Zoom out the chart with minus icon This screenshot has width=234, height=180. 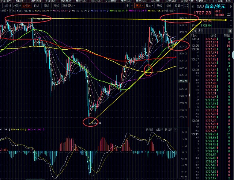[132, 6]
